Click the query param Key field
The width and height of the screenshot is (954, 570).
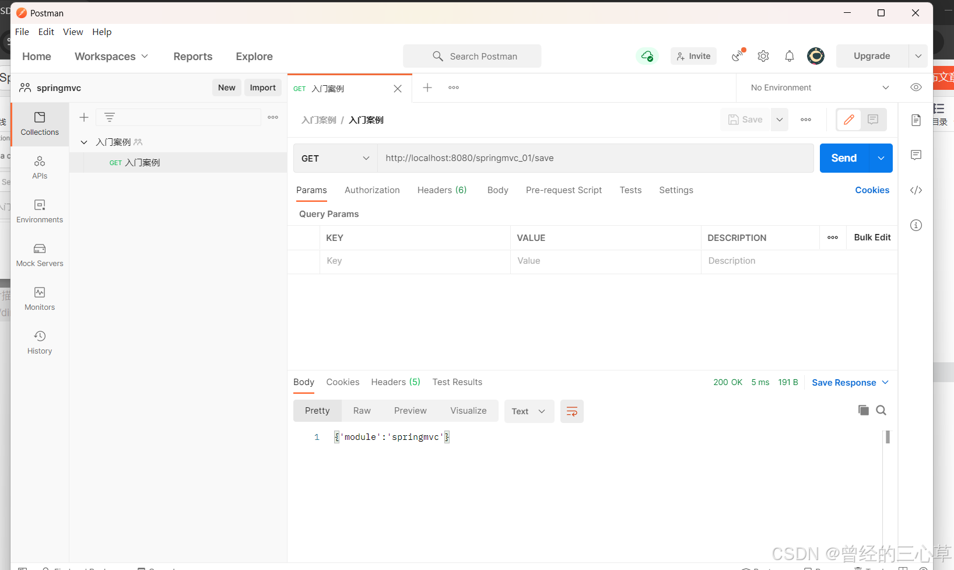click(415, 261)
